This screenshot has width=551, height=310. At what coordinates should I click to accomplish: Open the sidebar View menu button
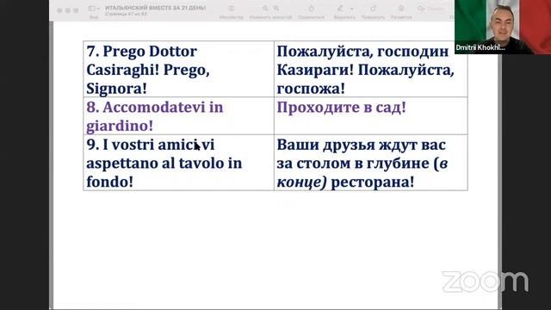(x=93, y=9)
